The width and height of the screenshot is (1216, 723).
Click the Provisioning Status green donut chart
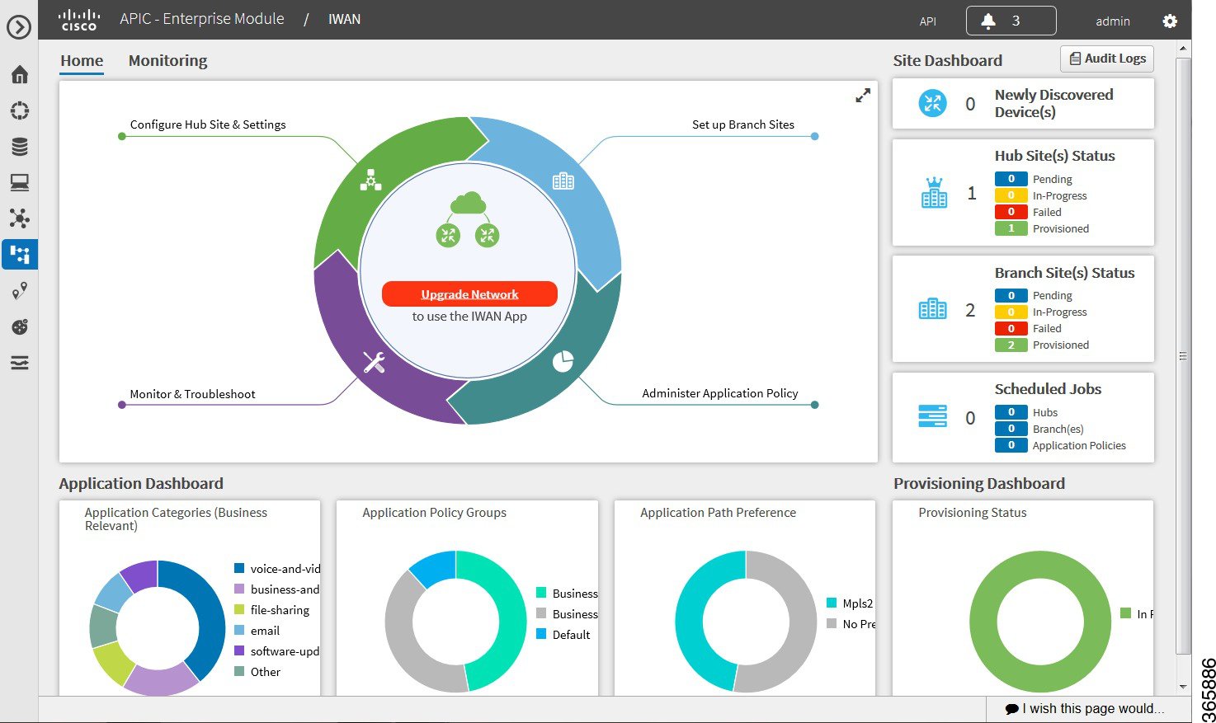1040,622
